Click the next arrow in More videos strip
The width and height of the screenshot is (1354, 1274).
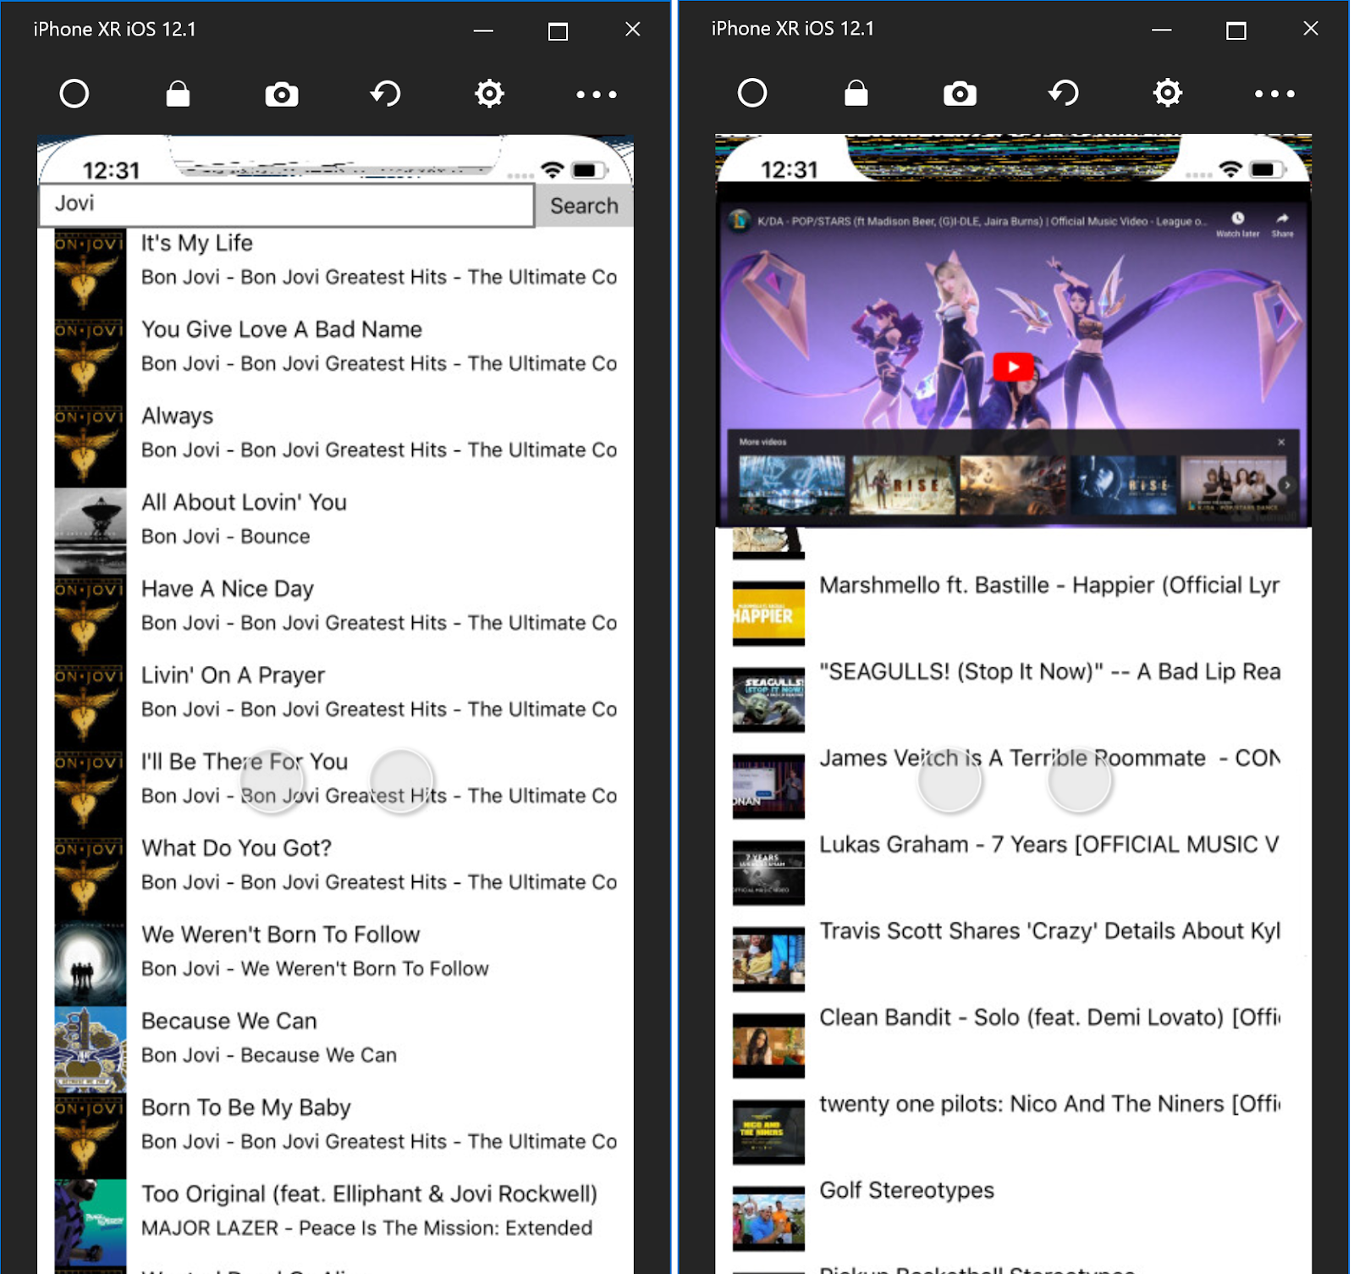[1287, 485]
